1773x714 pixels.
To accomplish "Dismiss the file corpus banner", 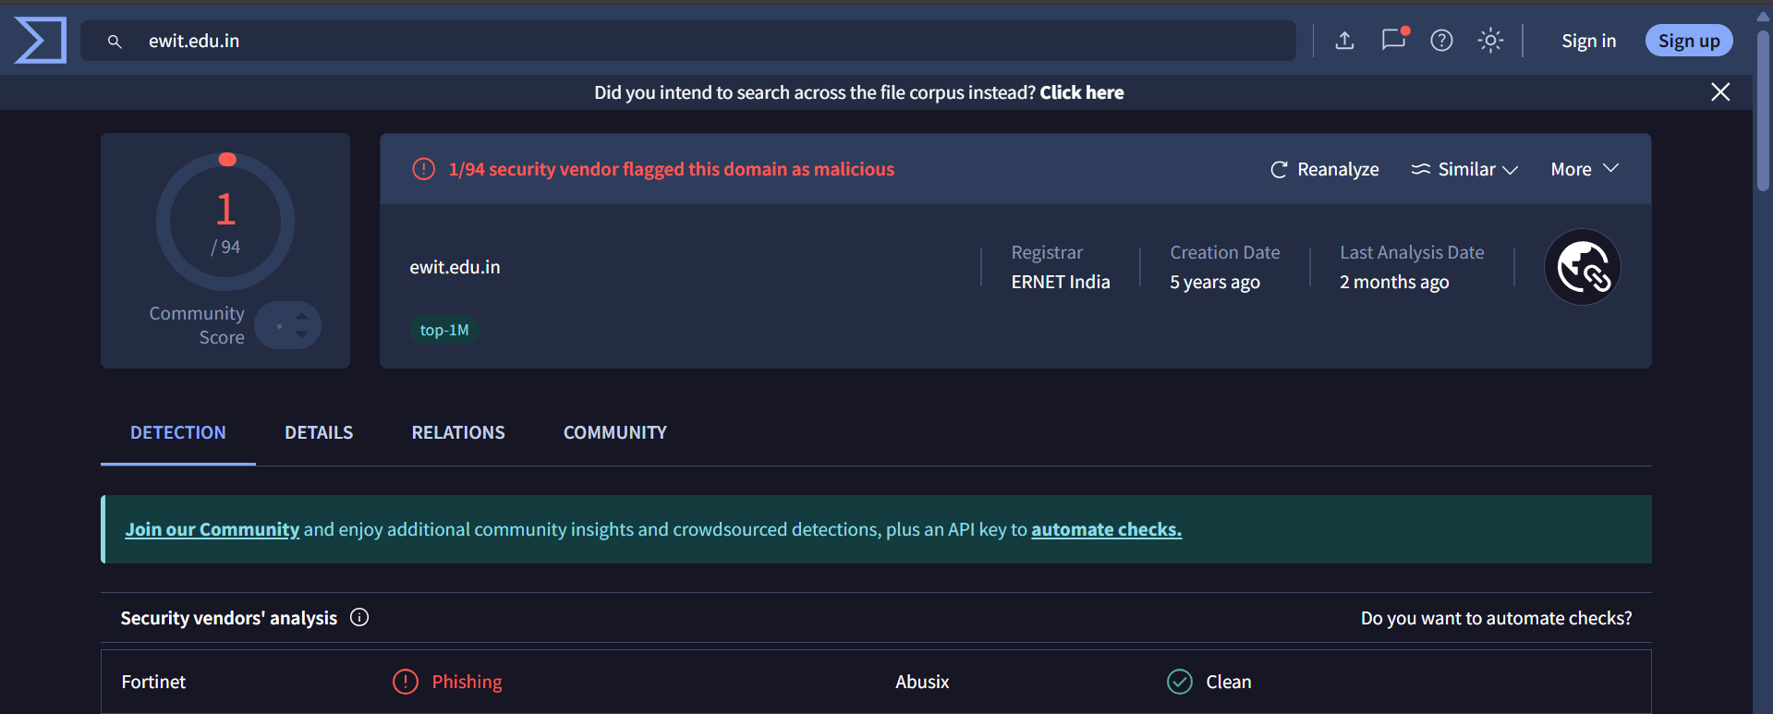I will pos(1719,92).
